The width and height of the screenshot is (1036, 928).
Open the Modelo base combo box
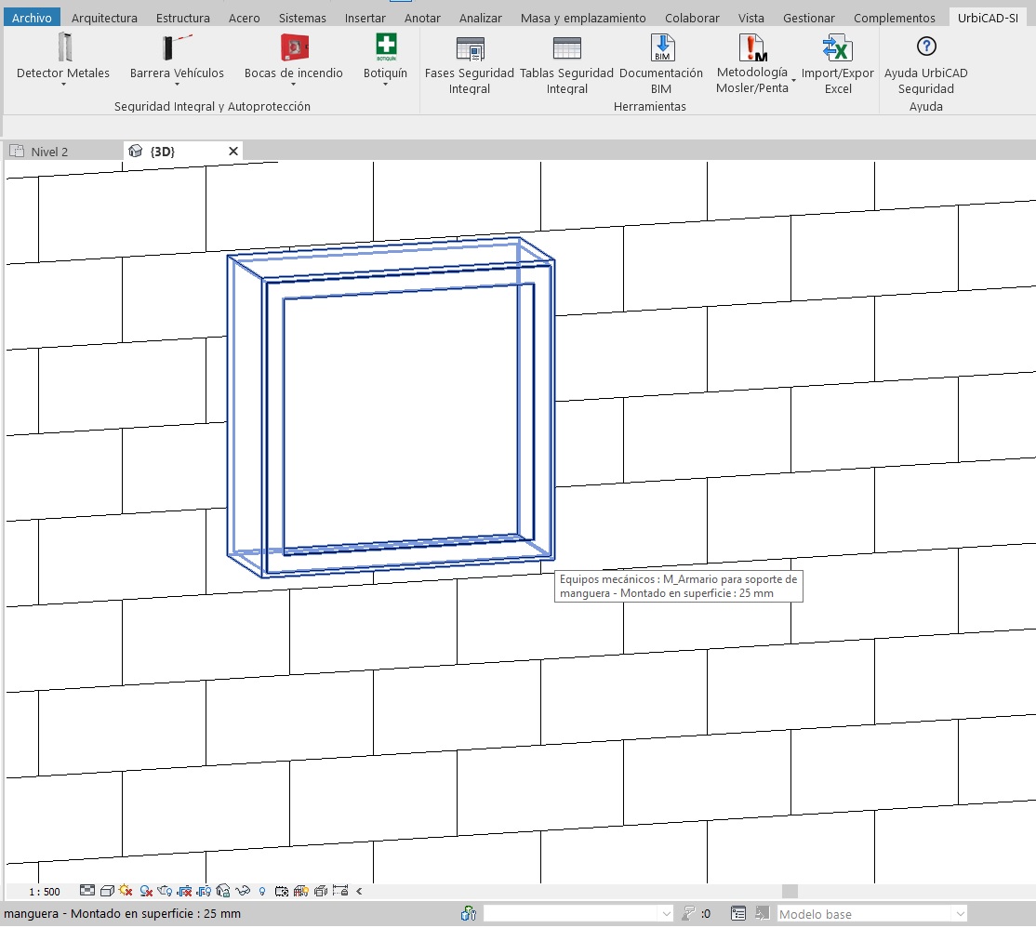pos(871,914)
